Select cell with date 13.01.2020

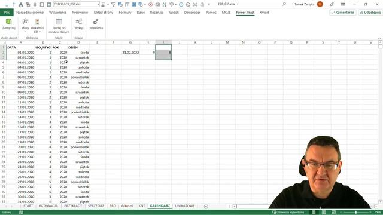pyautogui.click(x=21, y=112)
